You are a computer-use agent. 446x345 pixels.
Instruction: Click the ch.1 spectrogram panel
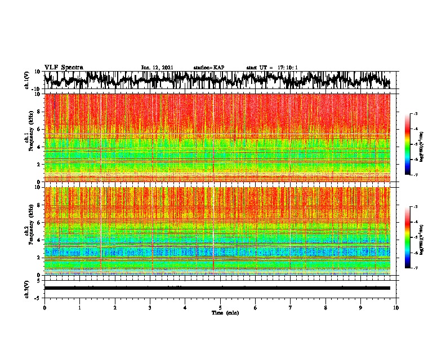coord(217,138)
